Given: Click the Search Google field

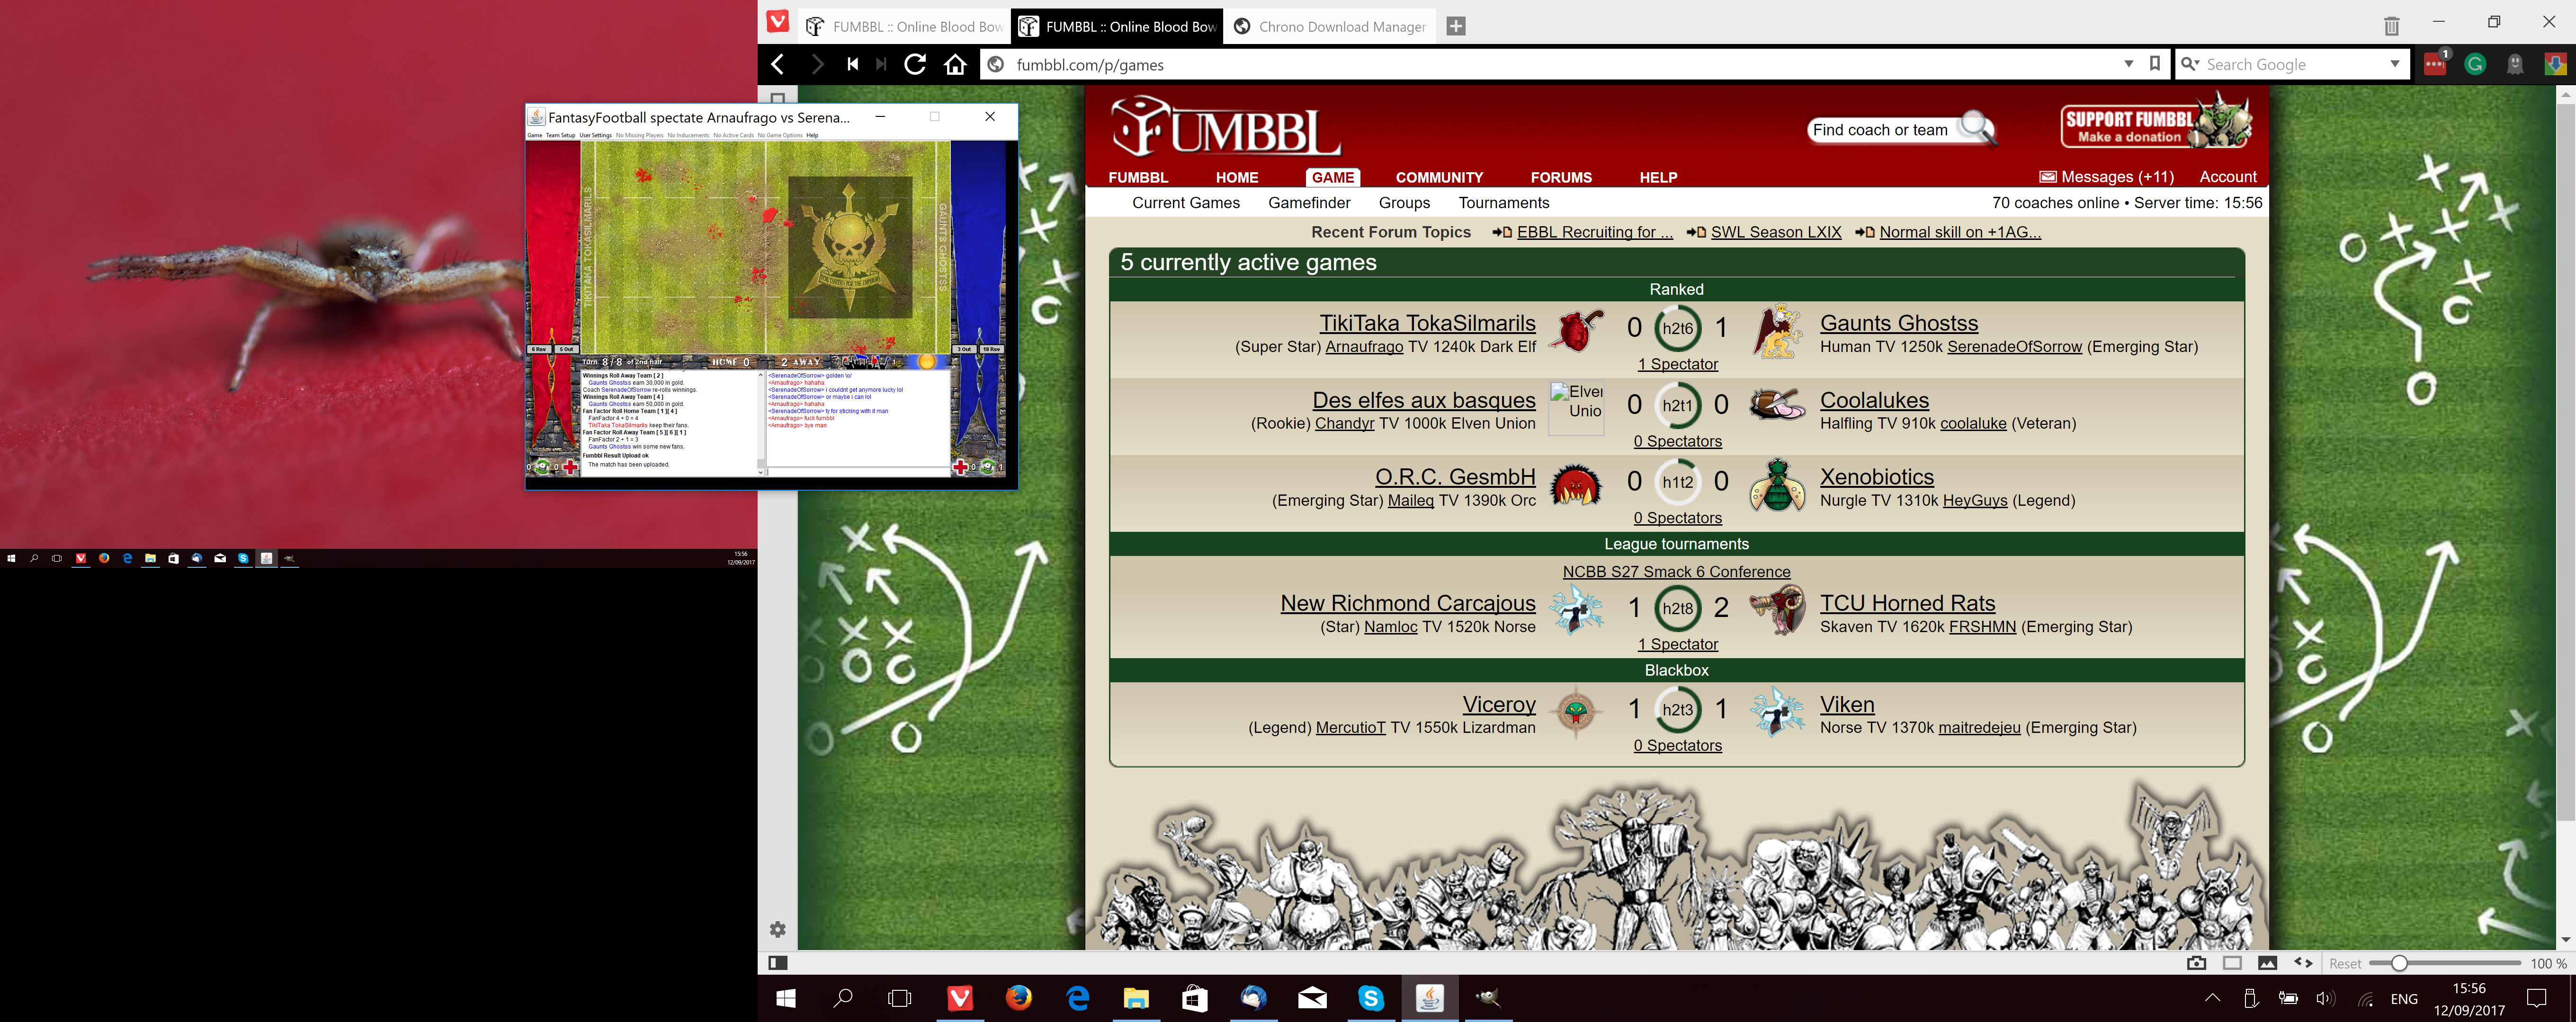Looking at the screenshot, I should coord(2292,64).
